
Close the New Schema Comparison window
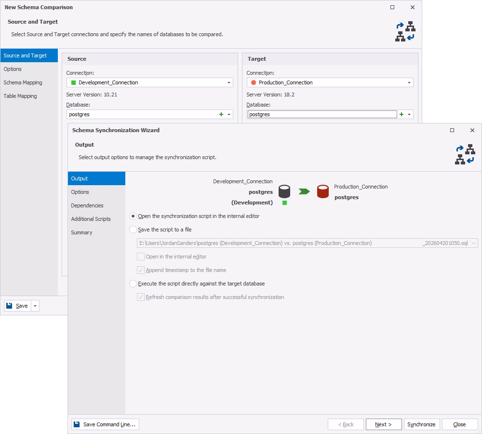pos(413,7)
